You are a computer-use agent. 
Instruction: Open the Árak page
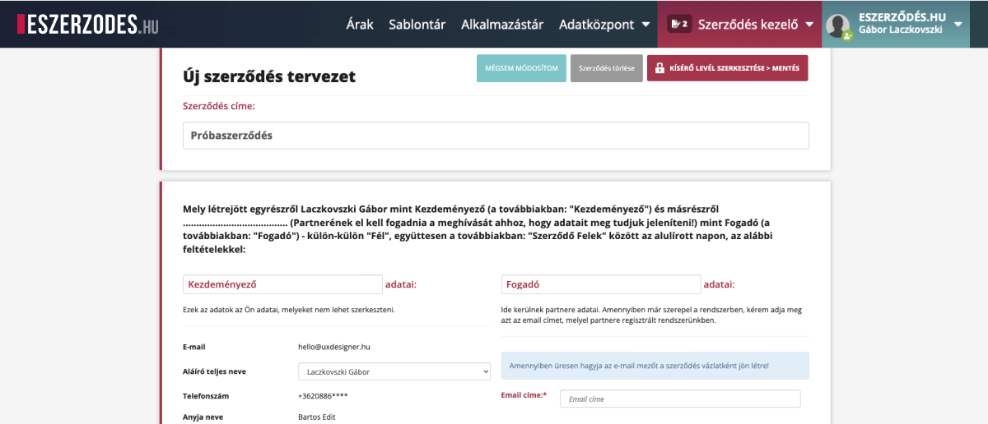point(359,24)
